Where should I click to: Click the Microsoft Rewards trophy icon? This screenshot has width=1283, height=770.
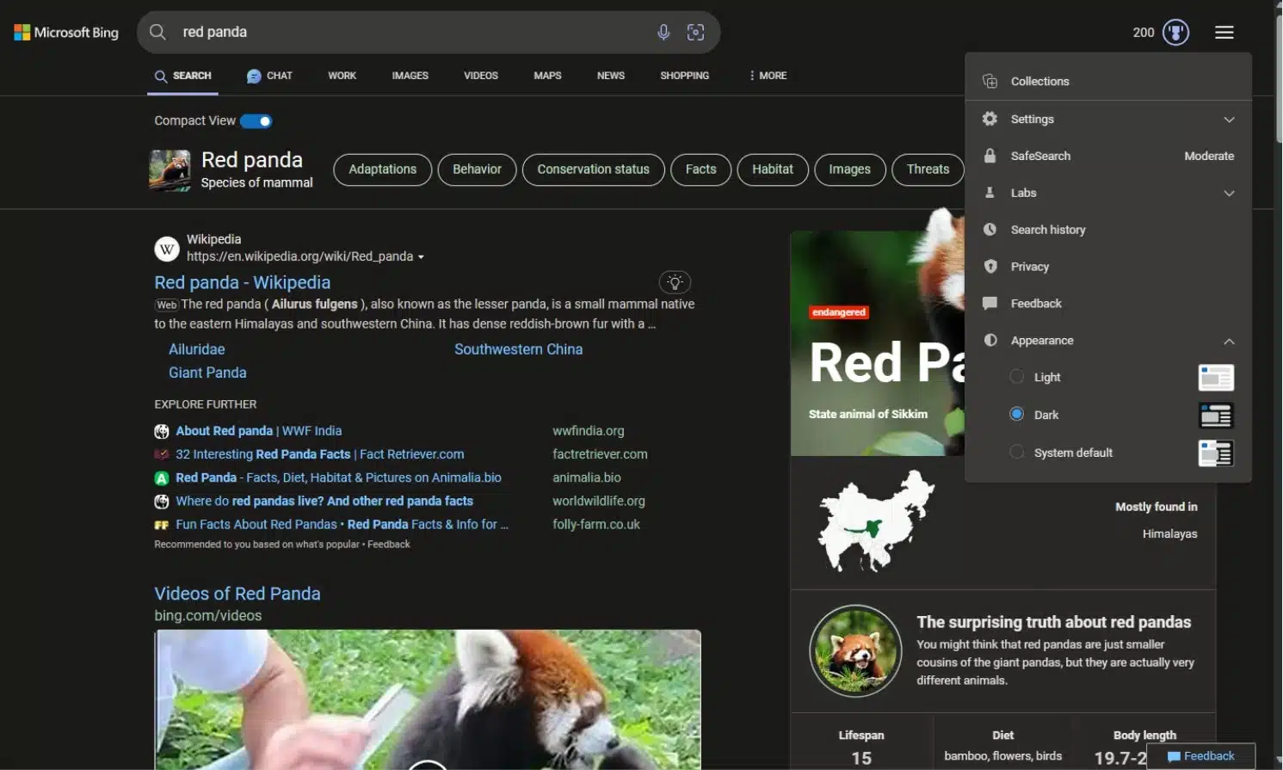tap(1175, 33)
